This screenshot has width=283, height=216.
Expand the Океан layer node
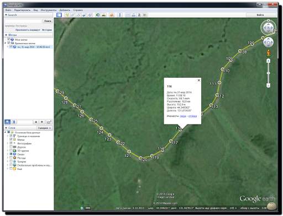point(8,154)
